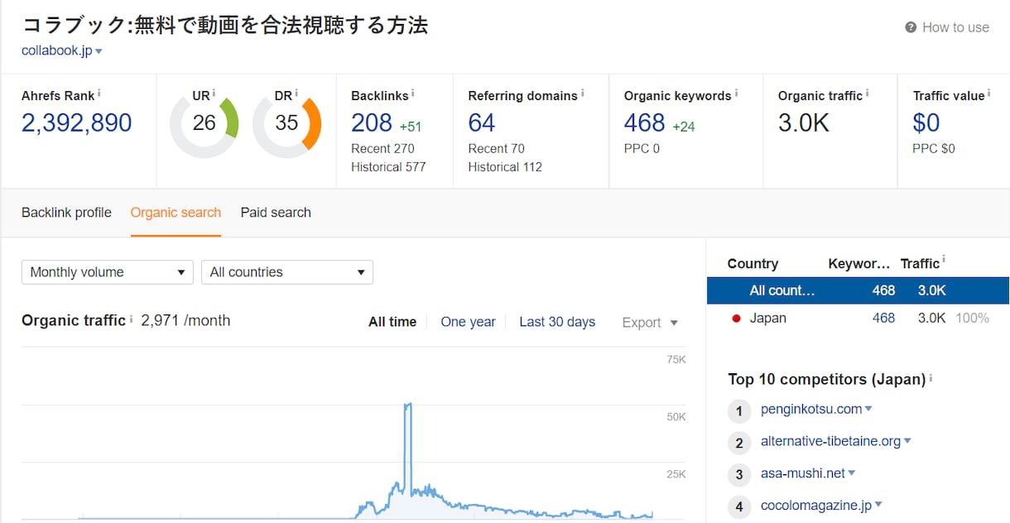The height and width of the screenshot is (523, 1010).
Task: Select All time chart range
Action: [x=392, y=322]
